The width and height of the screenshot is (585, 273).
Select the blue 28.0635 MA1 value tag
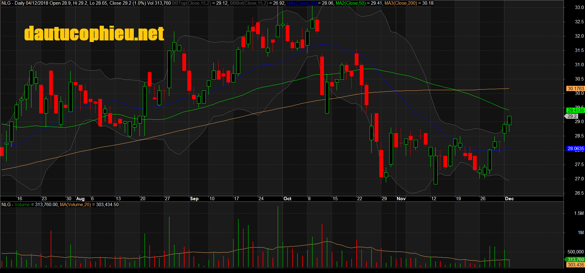coord(575,149)
